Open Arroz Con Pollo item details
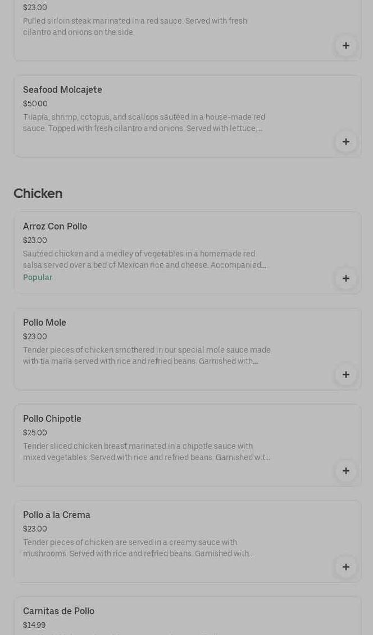 pyautogui.click(x=55, y=227)
